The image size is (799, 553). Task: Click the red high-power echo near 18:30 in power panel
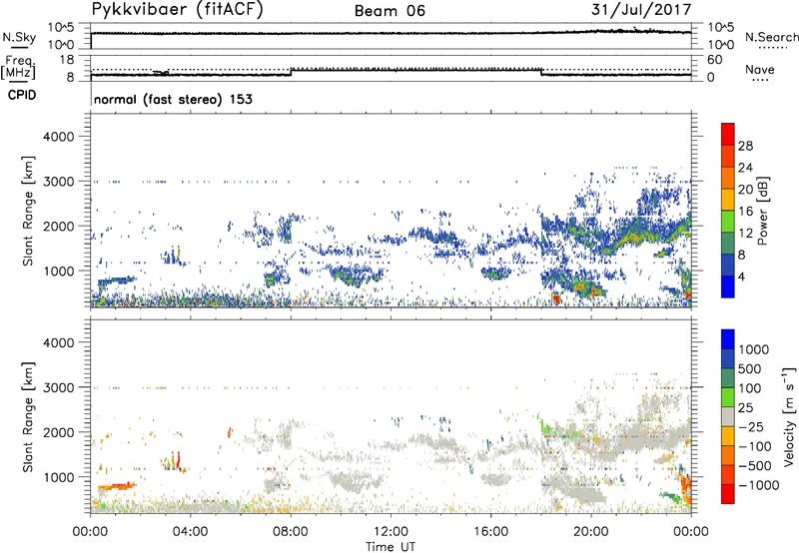[x=556, y=298]
